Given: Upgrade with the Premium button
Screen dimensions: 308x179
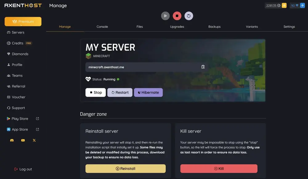Looking at the screenshot, I should pyautogui.click(x=23, y=22).
